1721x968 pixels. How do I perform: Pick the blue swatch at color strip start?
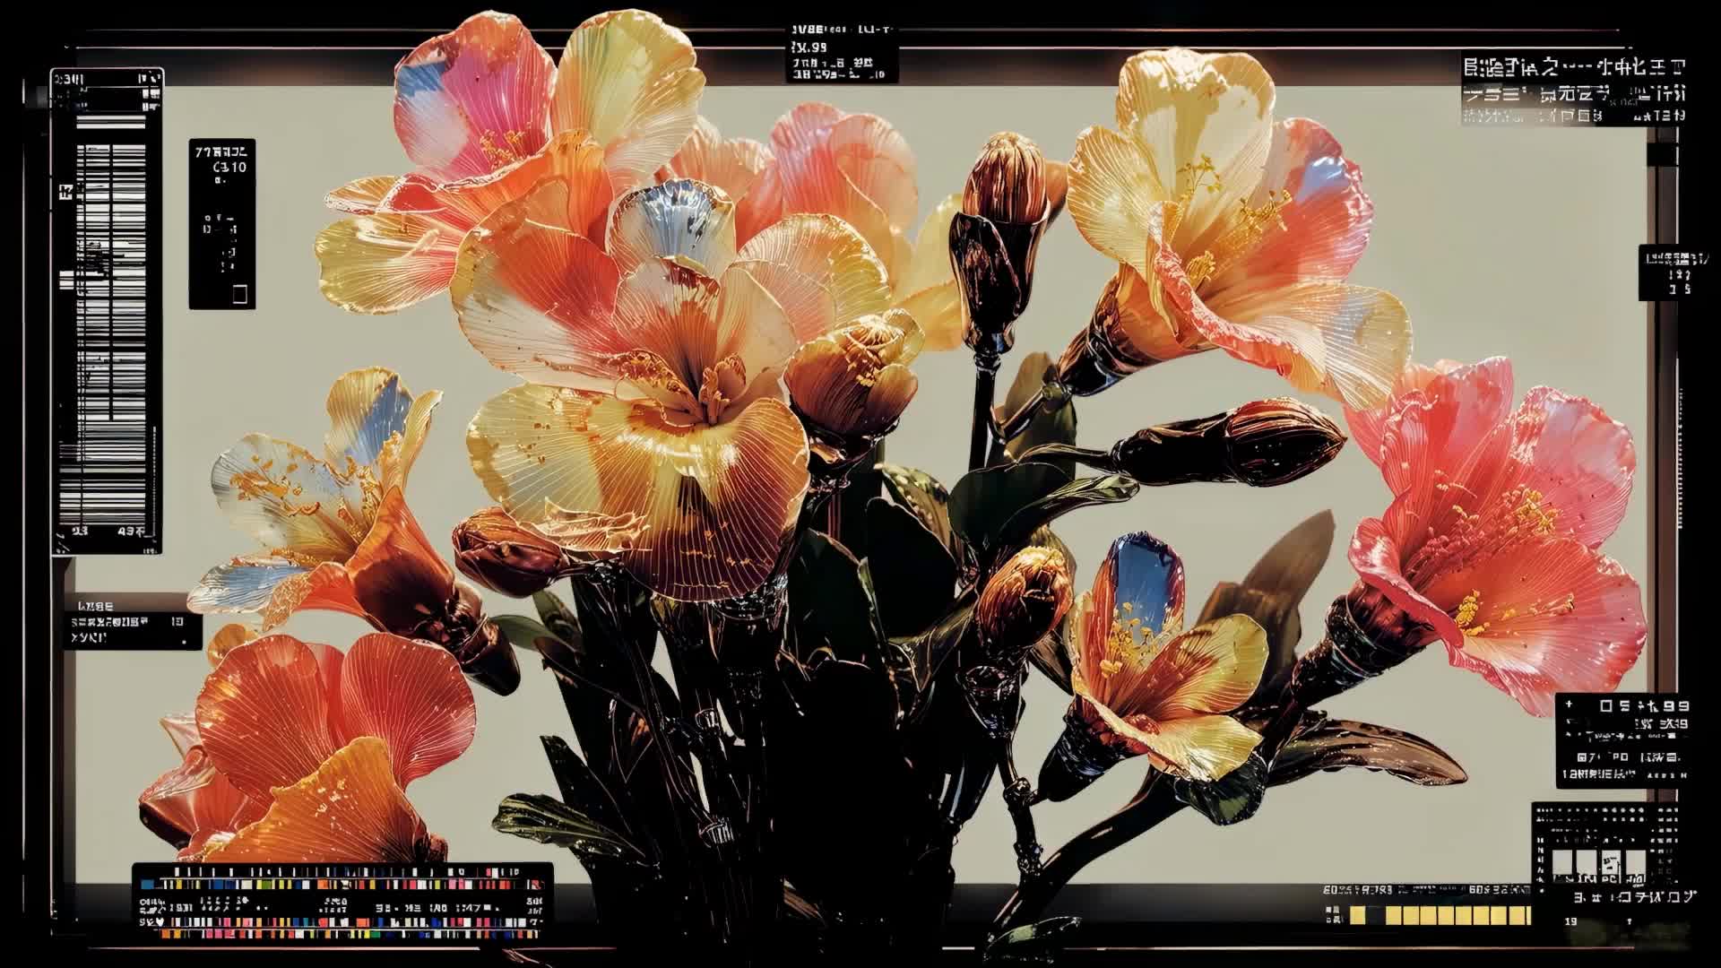click(147, 884)
